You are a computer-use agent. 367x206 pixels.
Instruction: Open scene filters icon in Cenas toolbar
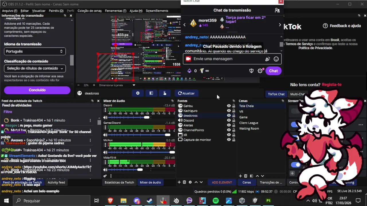click(251, 176)
